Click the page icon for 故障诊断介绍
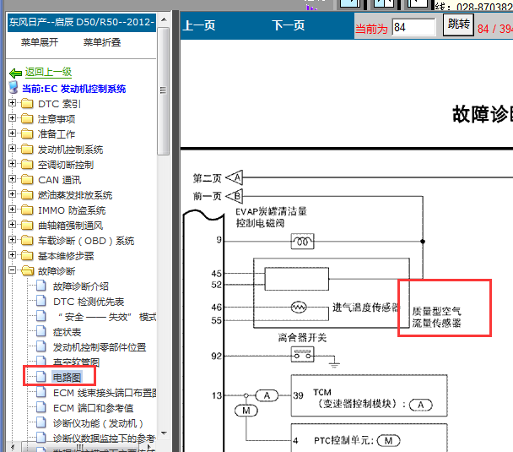This screenshot has width=513, height=452. 40,286
